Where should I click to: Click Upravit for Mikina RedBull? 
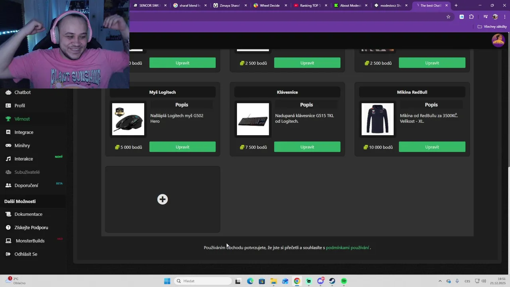pos(432,147)
